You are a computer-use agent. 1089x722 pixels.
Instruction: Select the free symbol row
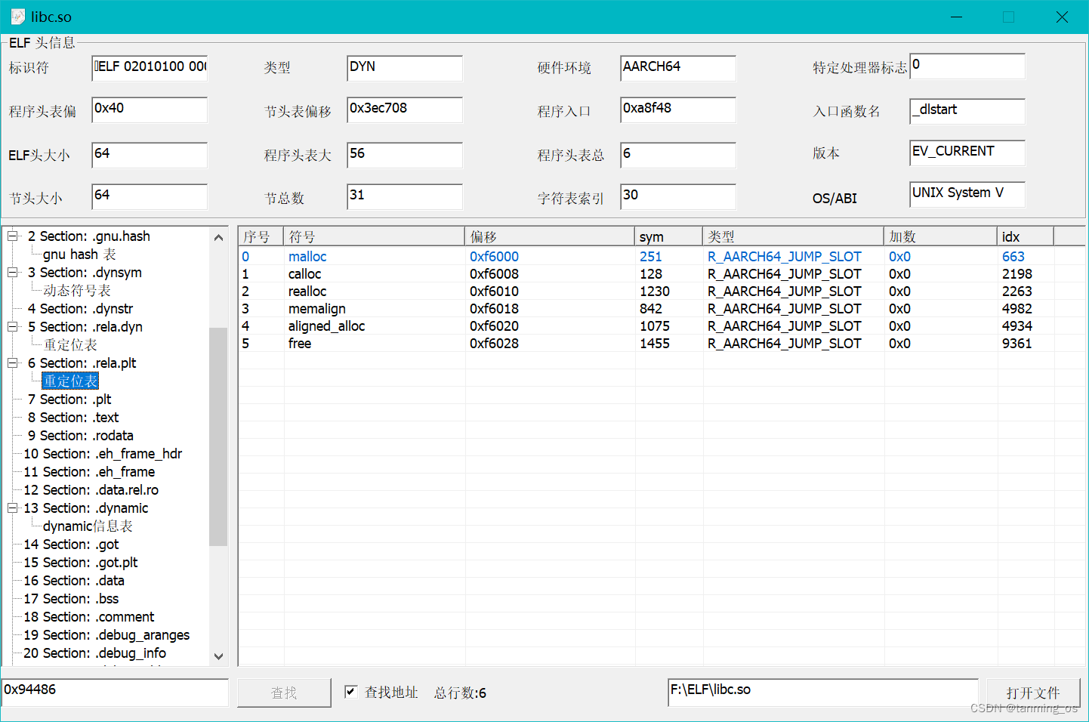point(299,343)
